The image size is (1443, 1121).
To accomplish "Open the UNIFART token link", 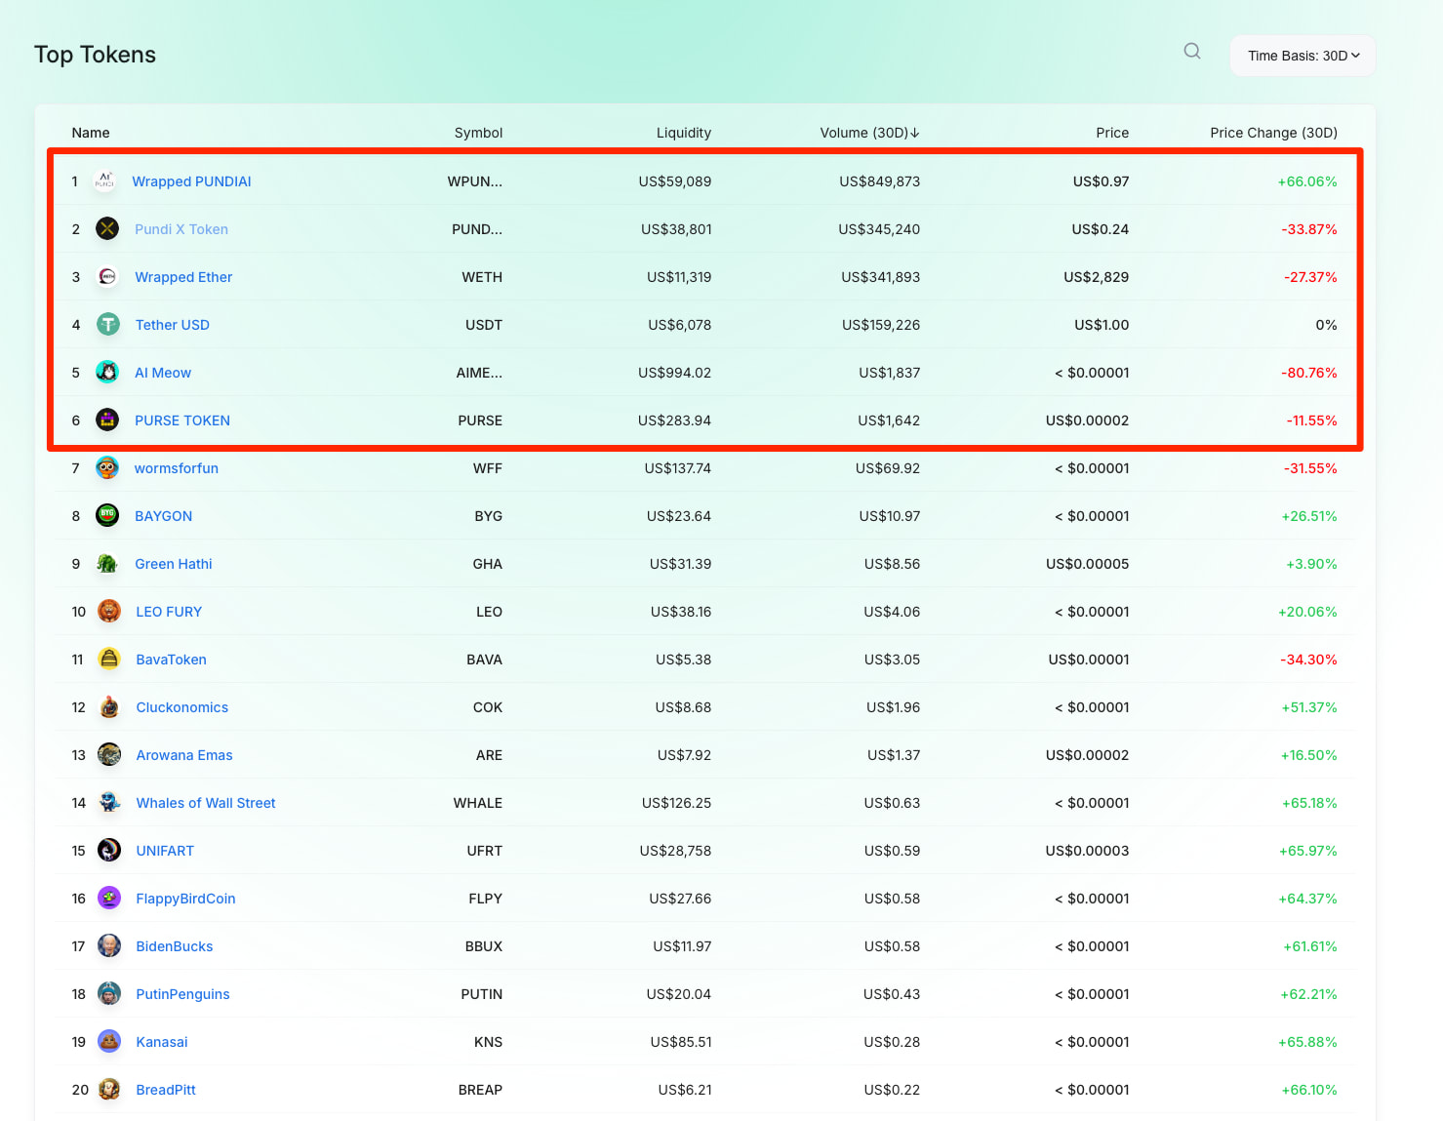I will (165, 851).
